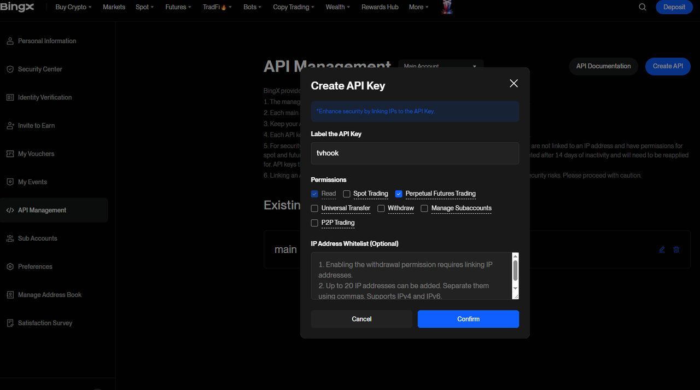The image size is (700, 390).
Task: Click the whitelist scrollbar up arrow
Action: click(515, 256)
